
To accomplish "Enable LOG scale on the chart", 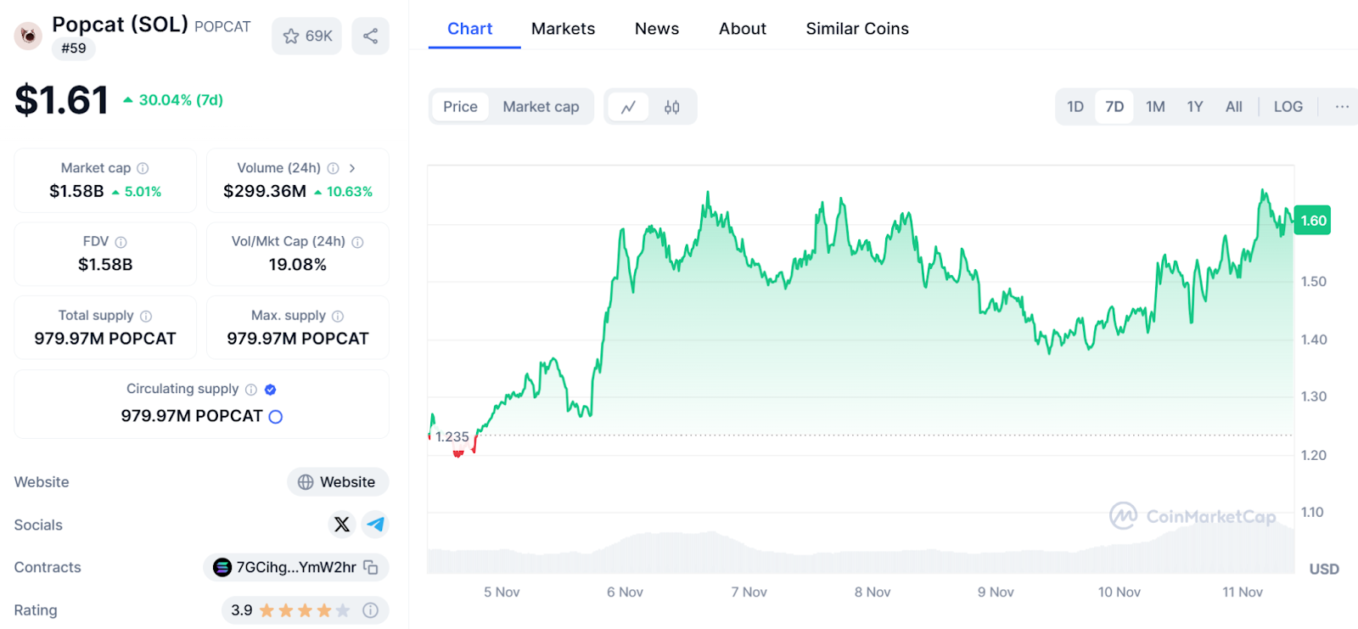I will [x=1288, y=107].
